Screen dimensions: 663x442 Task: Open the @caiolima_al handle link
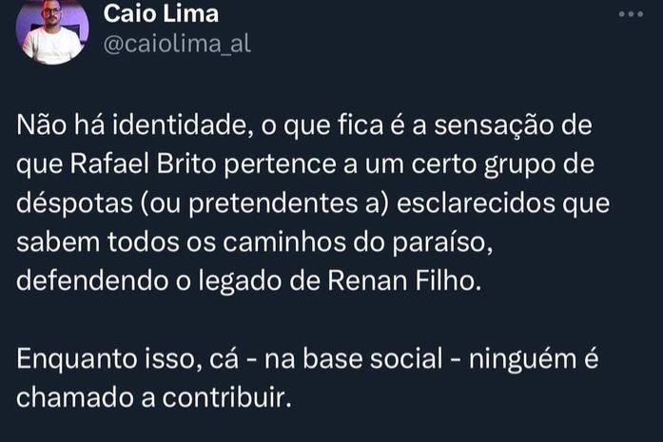[x=177, y=44]
